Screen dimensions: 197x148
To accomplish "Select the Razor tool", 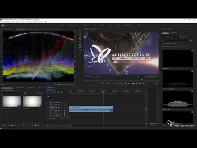I will click(x=80, y=39).
